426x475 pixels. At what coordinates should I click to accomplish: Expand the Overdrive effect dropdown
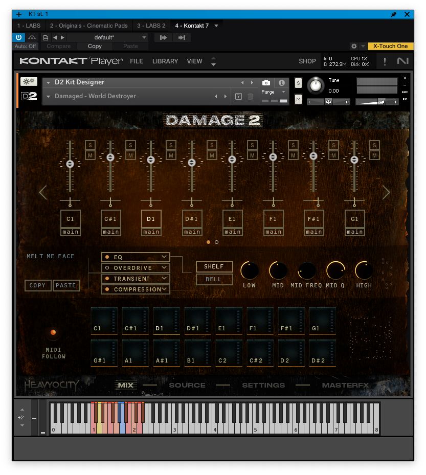164,268
